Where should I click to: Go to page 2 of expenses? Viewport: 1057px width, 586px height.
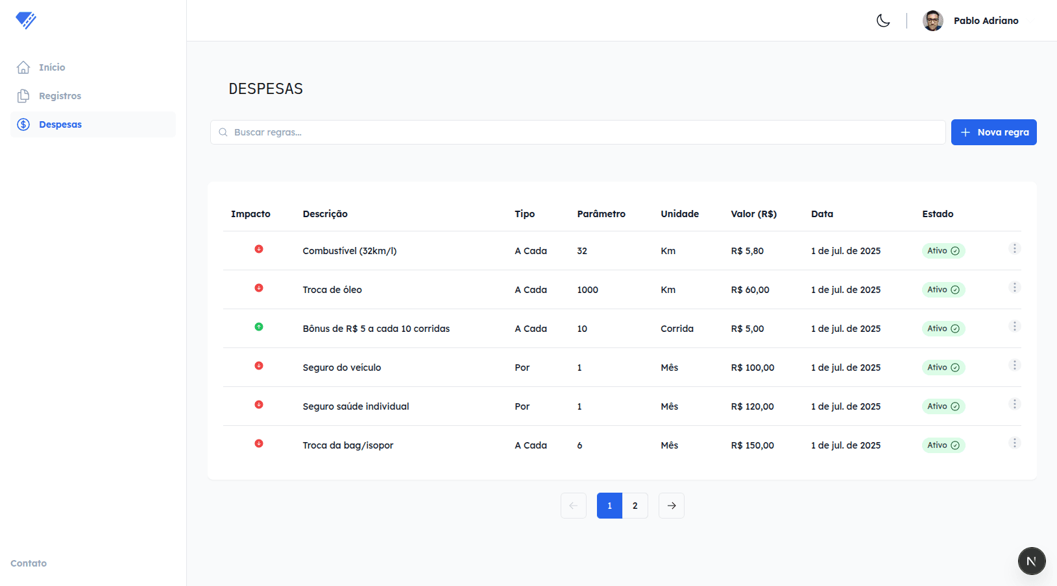(635, 506)
